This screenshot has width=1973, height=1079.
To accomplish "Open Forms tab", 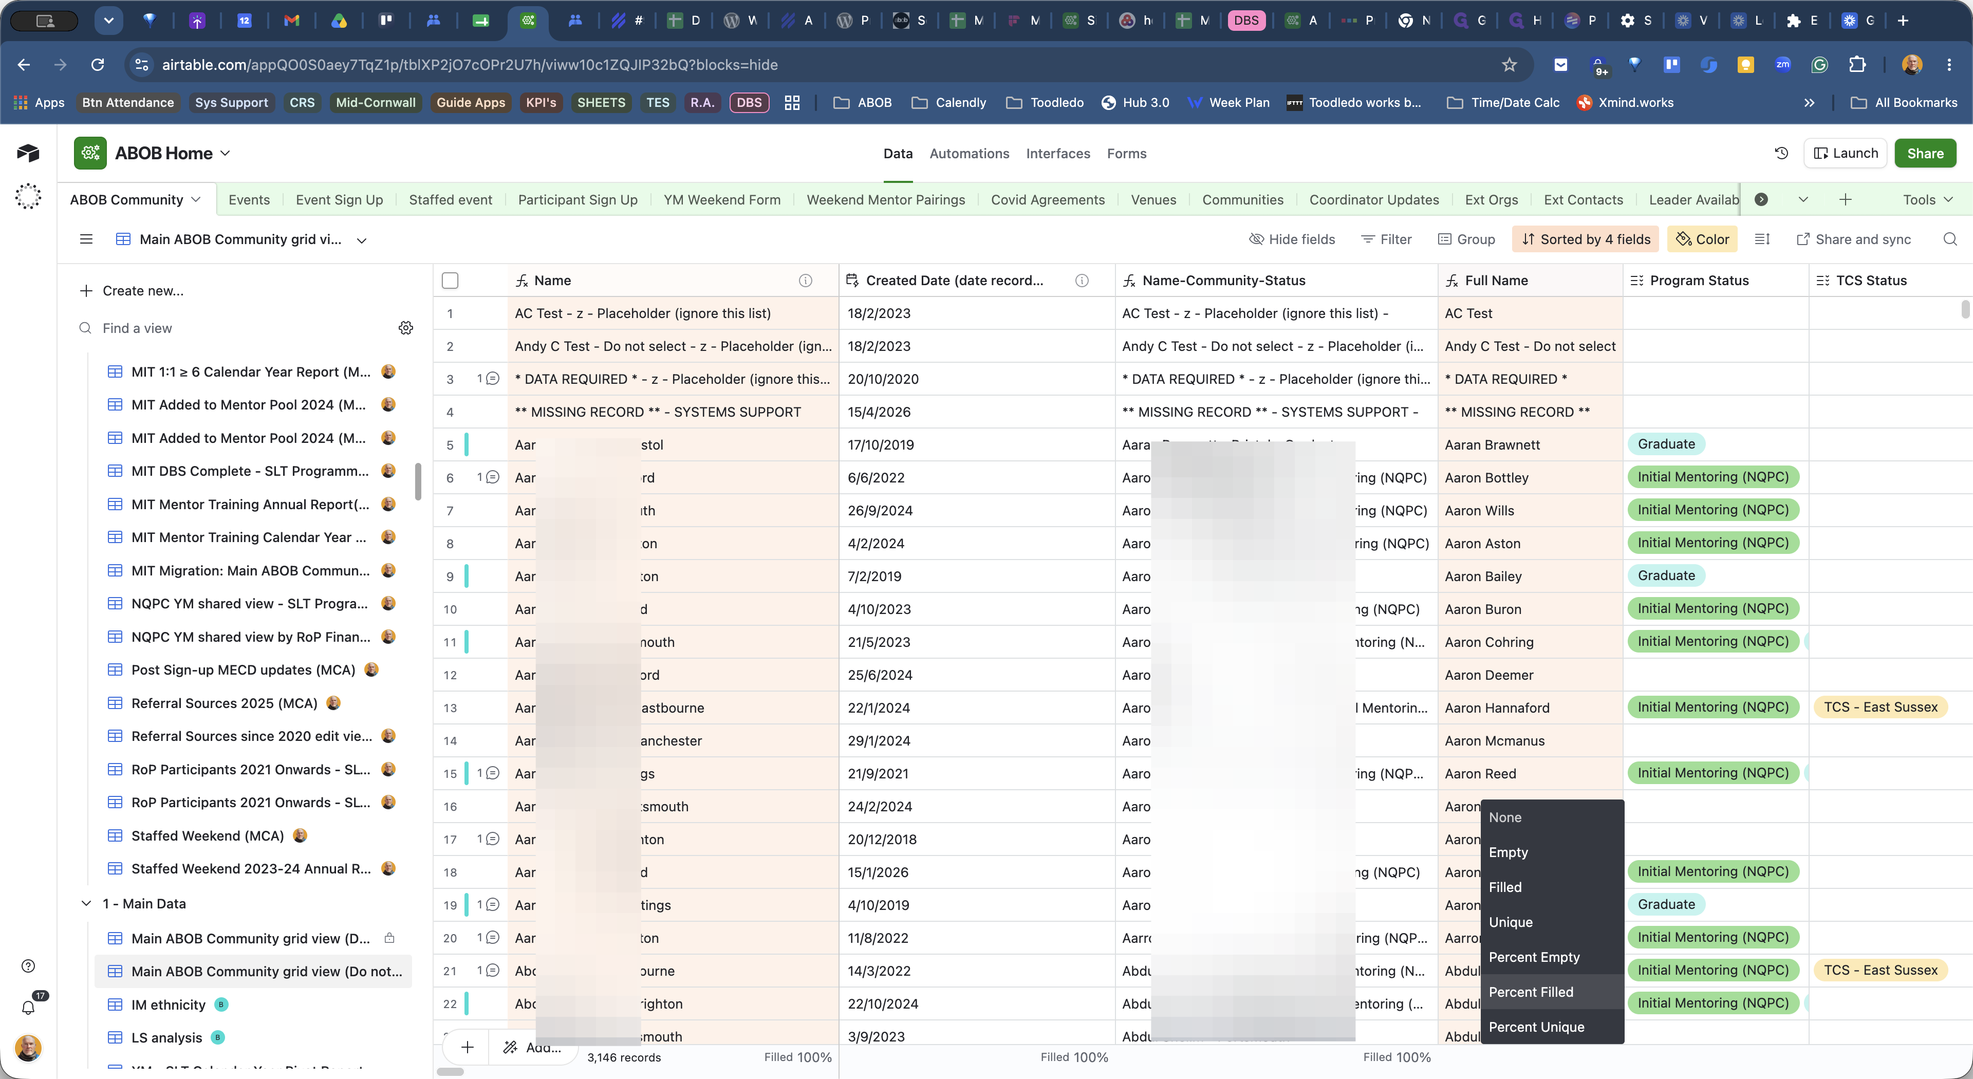I will point(1127,153).
